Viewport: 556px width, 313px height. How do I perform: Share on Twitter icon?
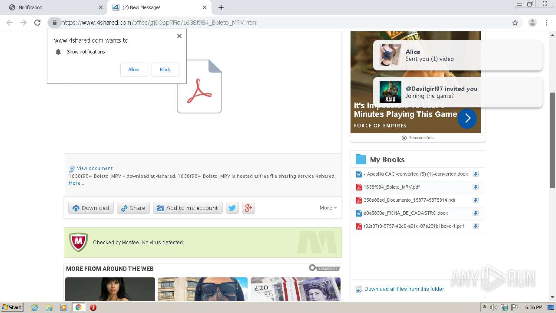232,208
